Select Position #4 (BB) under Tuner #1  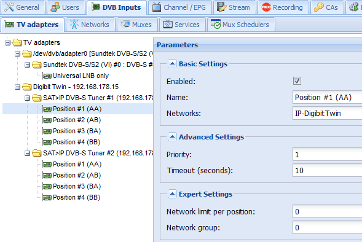tap(77, 142)
